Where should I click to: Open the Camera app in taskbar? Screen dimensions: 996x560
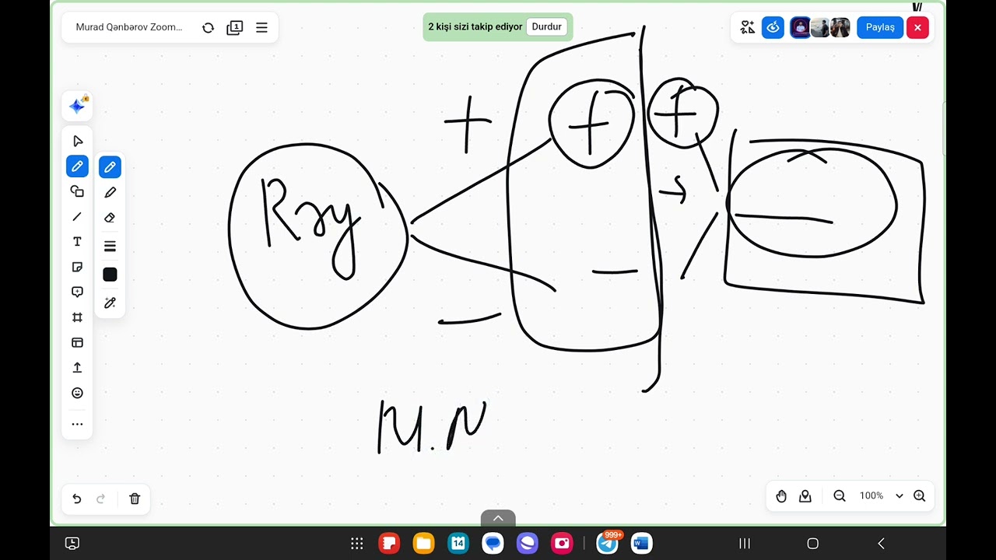tap(562, 543)
